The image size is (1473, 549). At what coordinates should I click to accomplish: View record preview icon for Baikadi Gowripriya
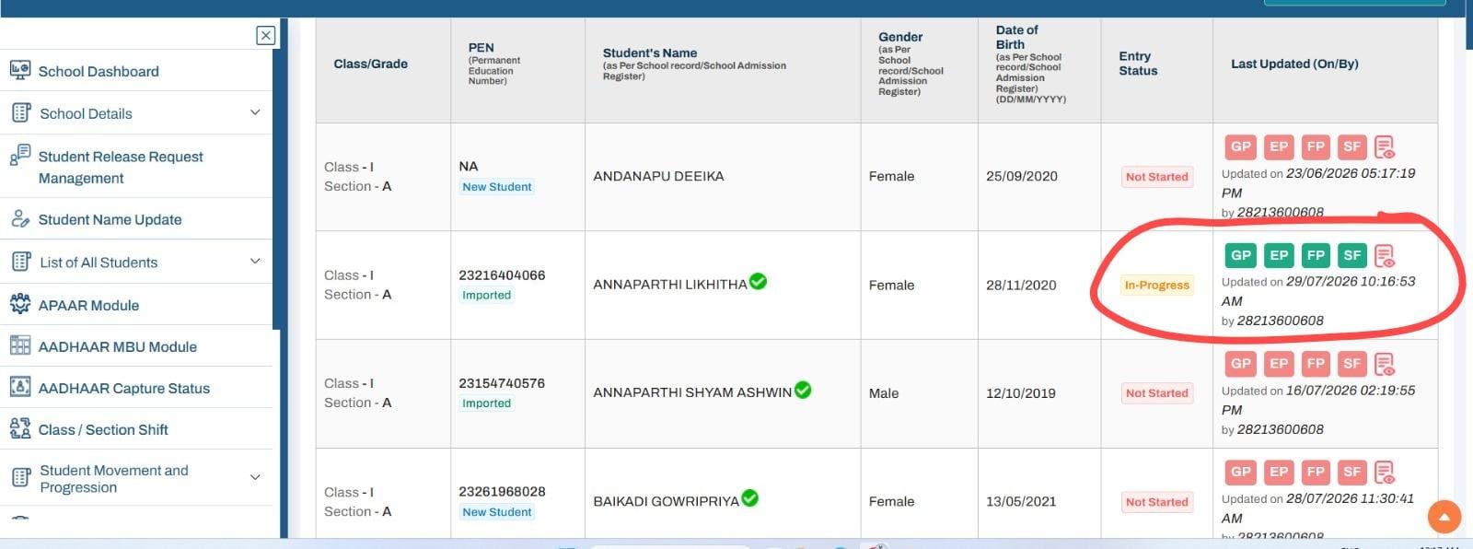coord(1385,473)
